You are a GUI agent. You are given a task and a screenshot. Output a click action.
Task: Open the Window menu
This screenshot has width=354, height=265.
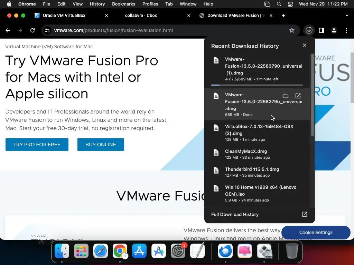tap(188, 4)
